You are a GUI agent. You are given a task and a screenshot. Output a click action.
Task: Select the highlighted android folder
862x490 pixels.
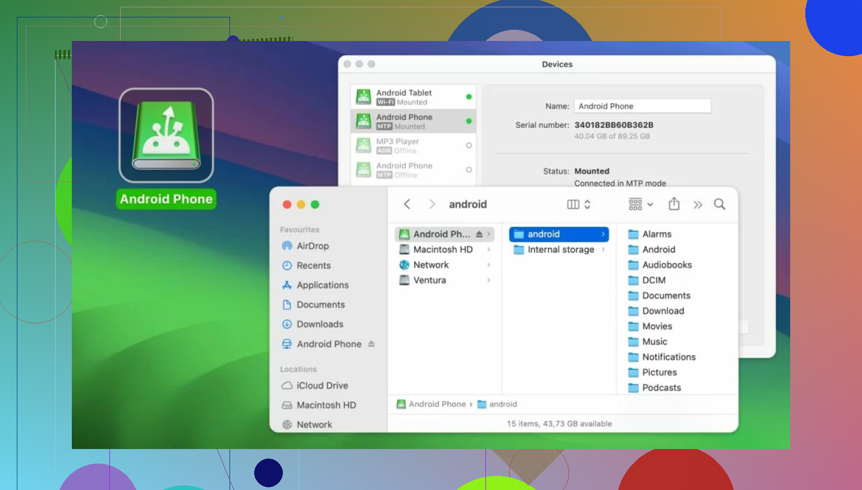(559, 234)
